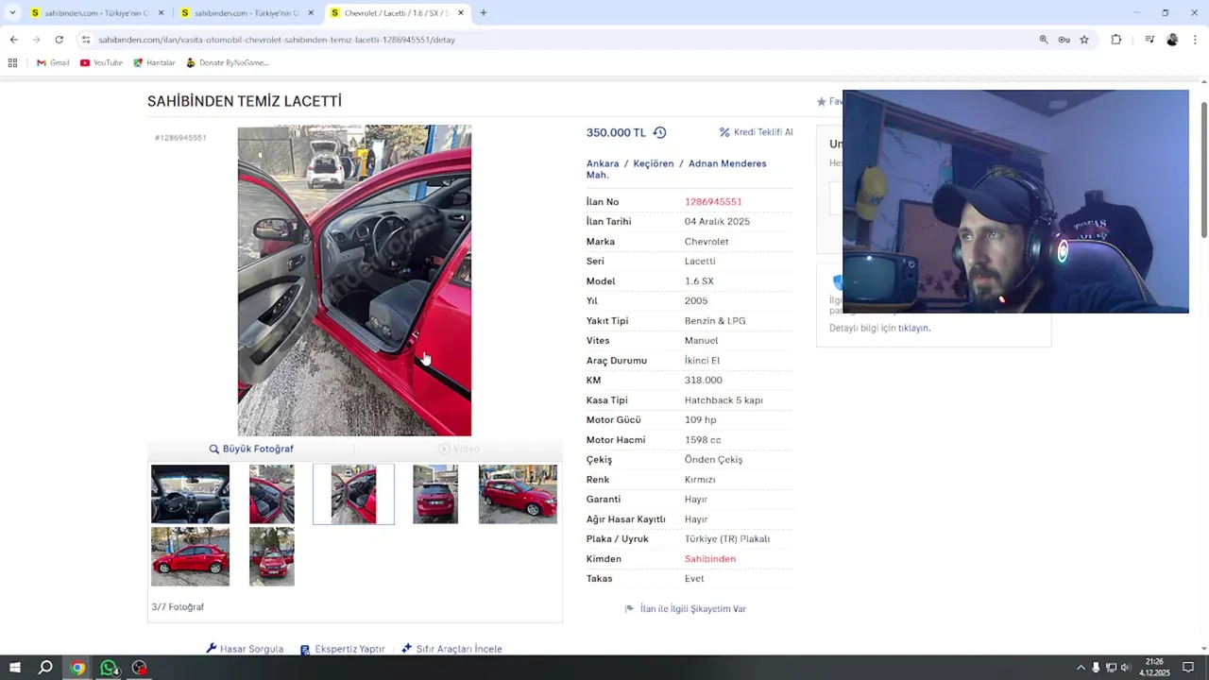This screenshot has height=680, width=1209.
Task: Click the Kredi Teklifi Al link
Action: coord(756,132)
